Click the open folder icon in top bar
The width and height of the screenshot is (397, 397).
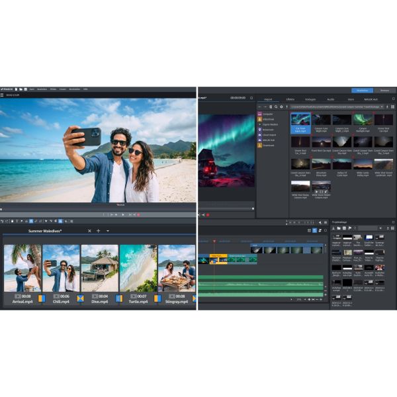(x=21, y=89)
